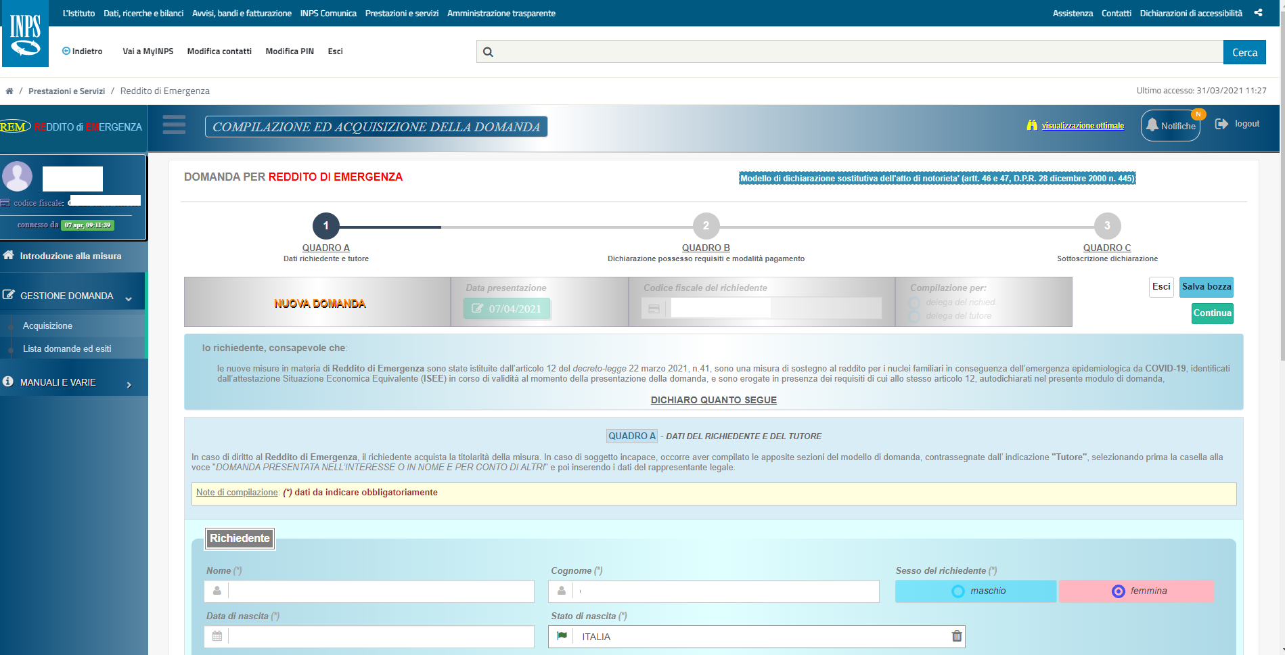Click Note di compilazione link

coord(237,492)
